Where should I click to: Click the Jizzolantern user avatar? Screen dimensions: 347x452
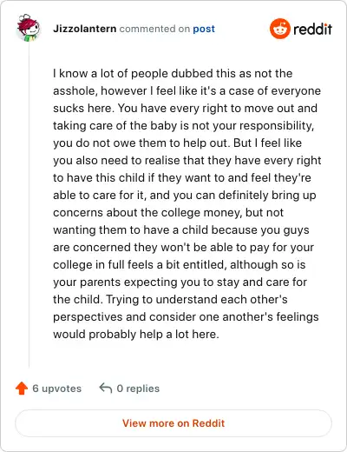(28, 28)
